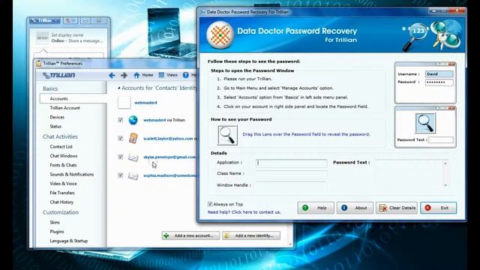Open Plugins preferences

(57, 232)
